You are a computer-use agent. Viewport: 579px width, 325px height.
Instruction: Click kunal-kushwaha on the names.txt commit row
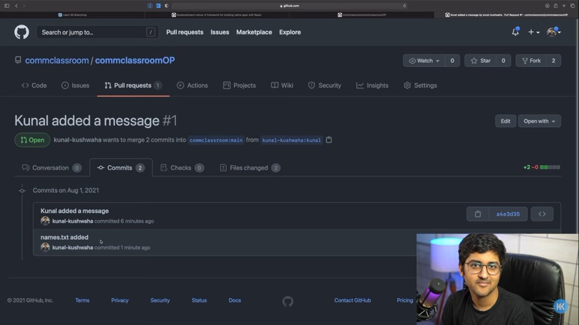(73, 247)
